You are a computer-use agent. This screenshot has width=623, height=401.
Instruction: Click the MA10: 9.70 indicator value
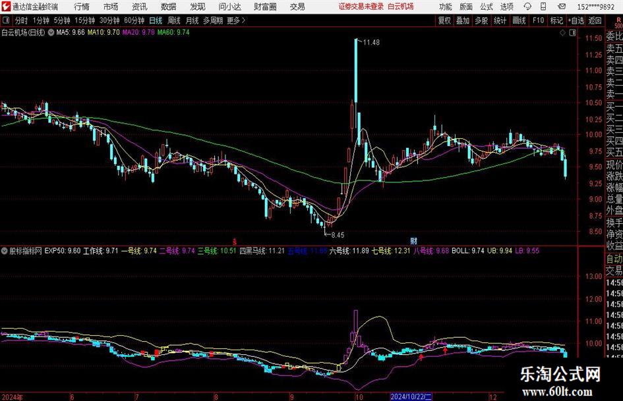(x=104, y=32)
